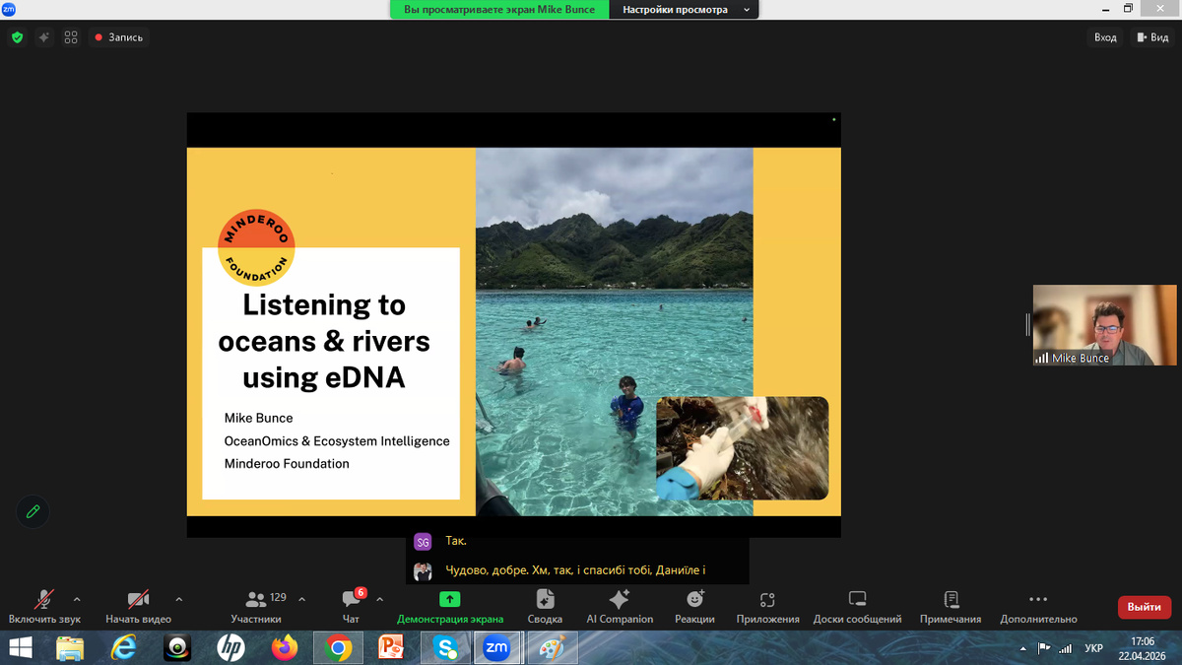
Task: Open the Participants (Участники) panel
Action: click(x=256, y=600)
